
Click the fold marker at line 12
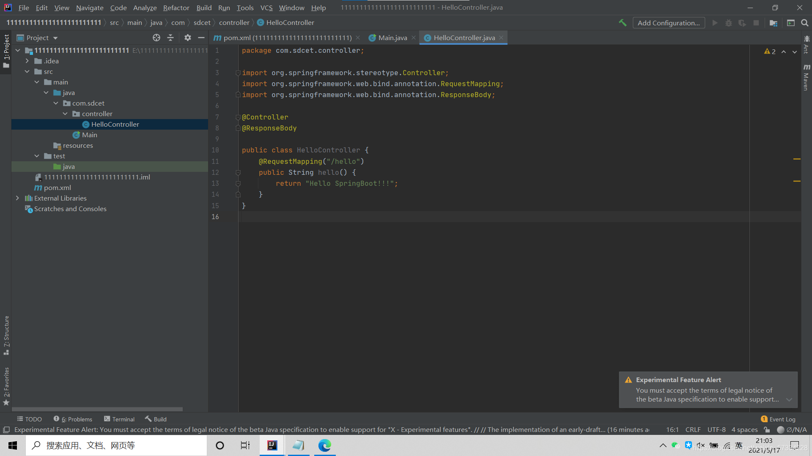click(x=238, y=172)
